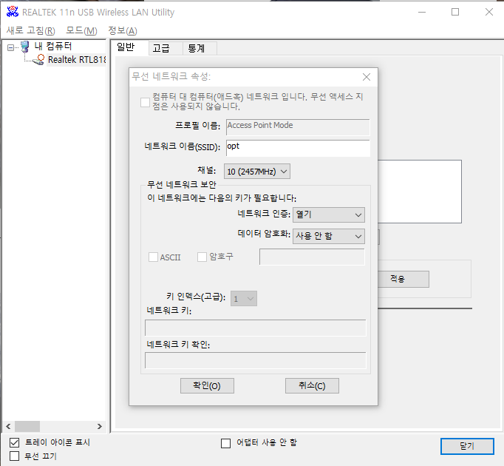The width and height of the screenshot is (504, 466).
Task: Toggle 어댑터 사용 안 함 checkbox
Action: pos(226,444)
